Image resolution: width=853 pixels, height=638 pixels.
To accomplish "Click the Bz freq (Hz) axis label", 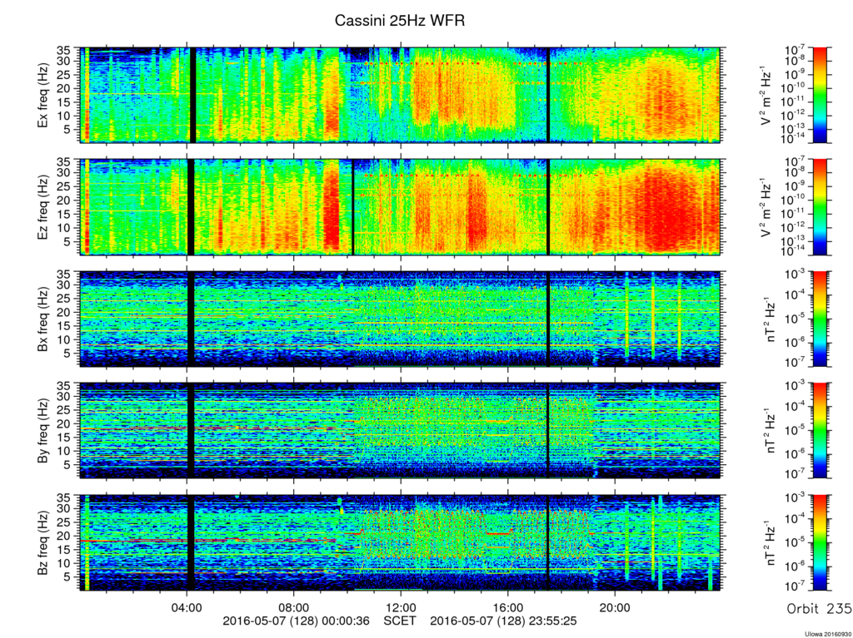I will (x=43, y=543).
